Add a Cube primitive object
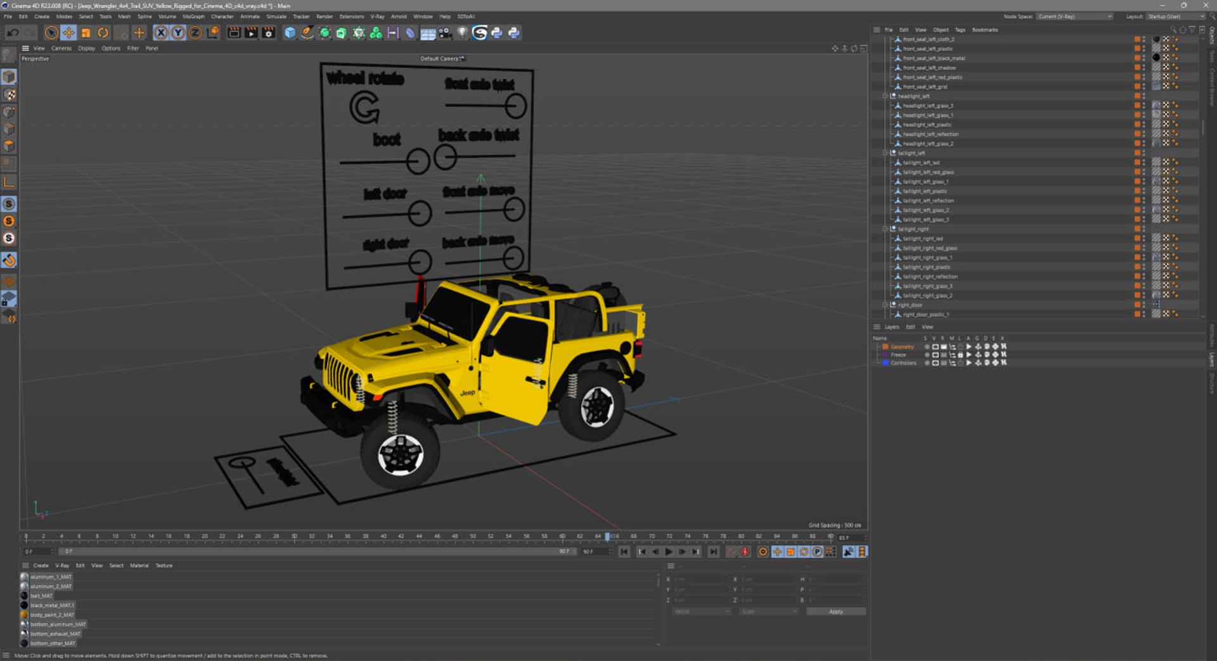Screen dimensions: 1217x661 coord(290,33)
